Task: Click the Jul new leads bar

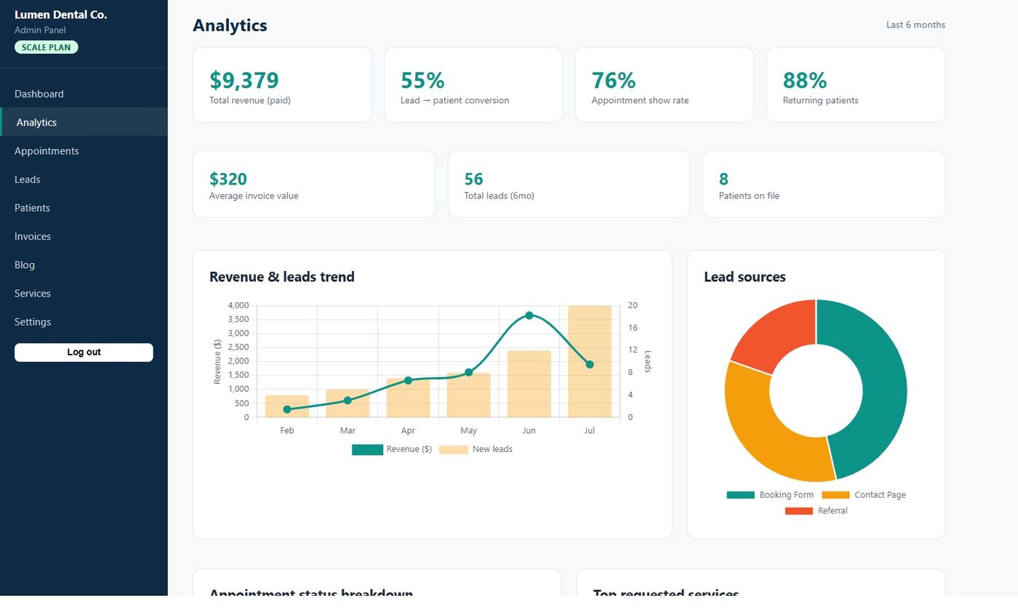Action: click(x=590, y=361)
